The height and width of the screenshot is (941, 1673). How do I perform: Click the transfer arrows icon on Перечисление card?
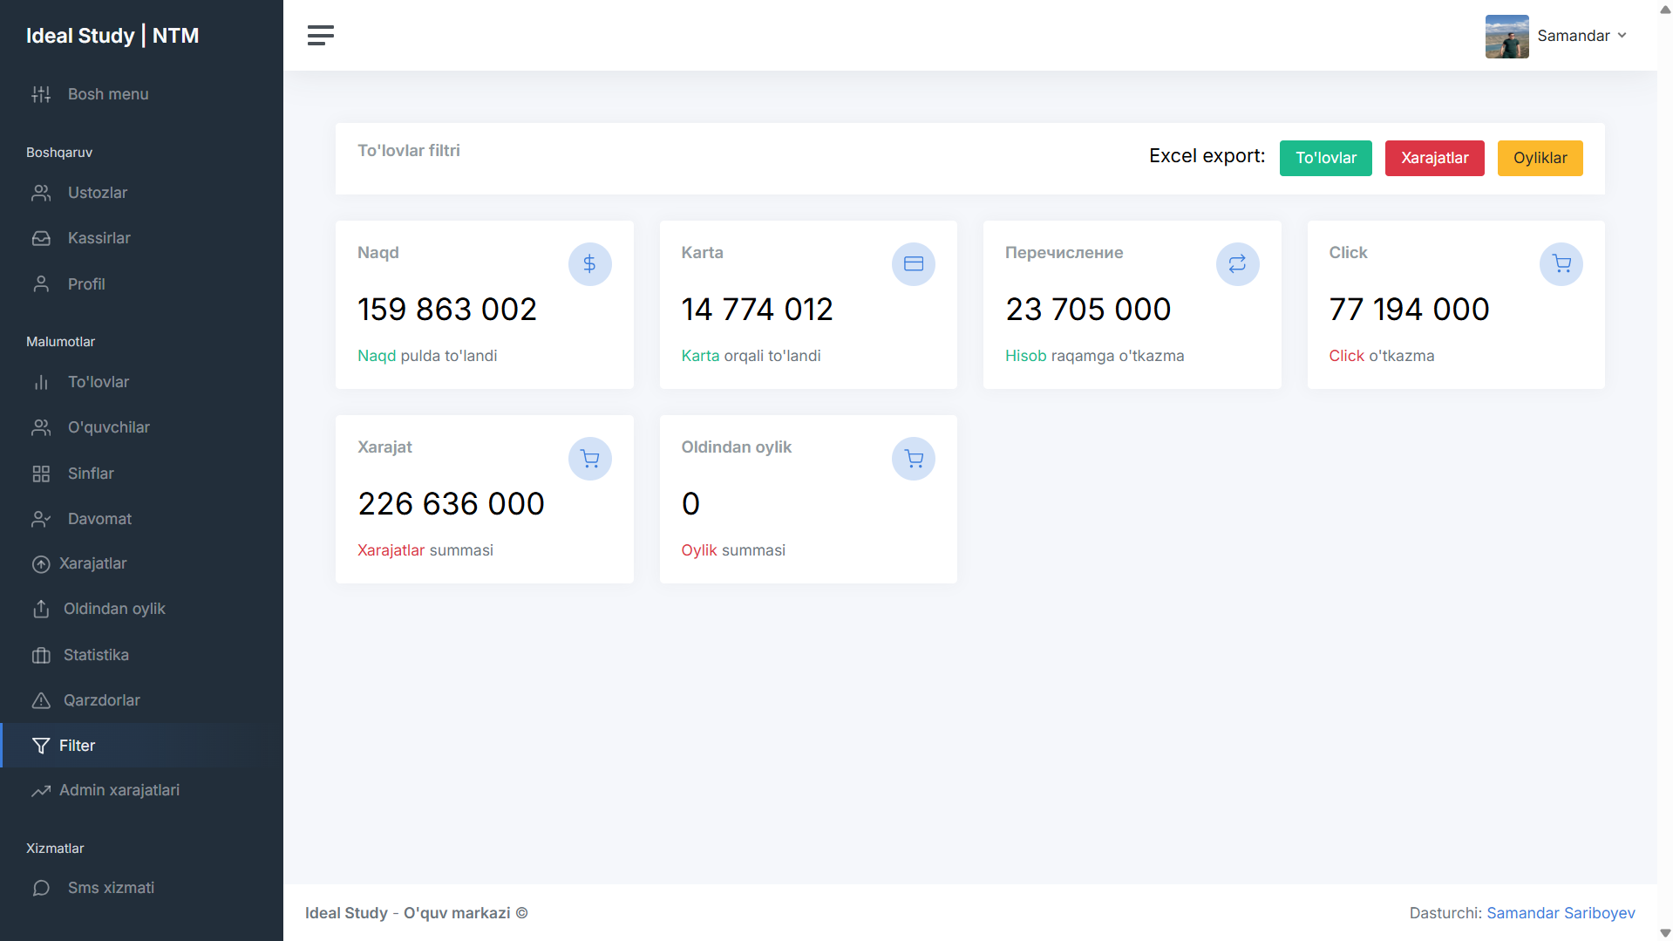tap(1237, 264)
